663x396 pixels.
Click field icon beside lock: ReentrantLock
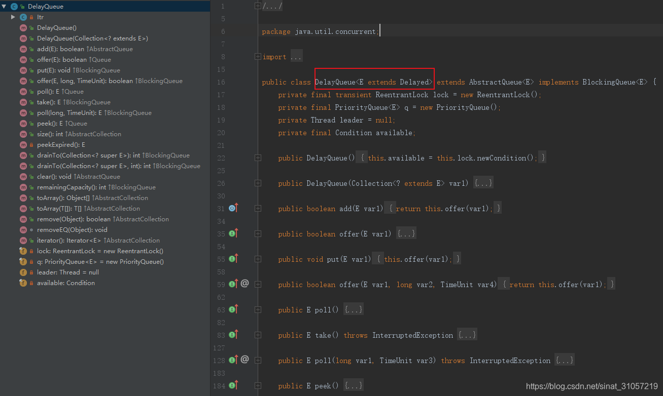(23, 251)
